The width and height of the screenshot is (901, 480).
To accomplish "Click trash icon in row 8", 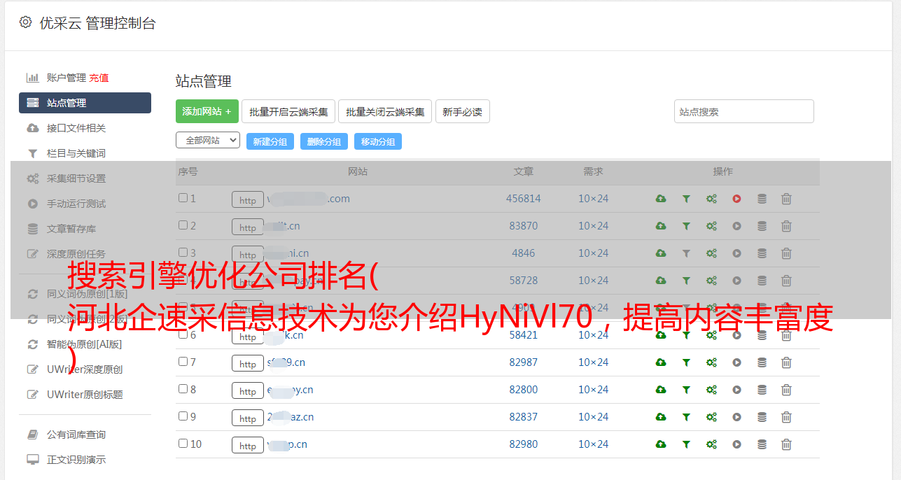I will pos(786,390).
